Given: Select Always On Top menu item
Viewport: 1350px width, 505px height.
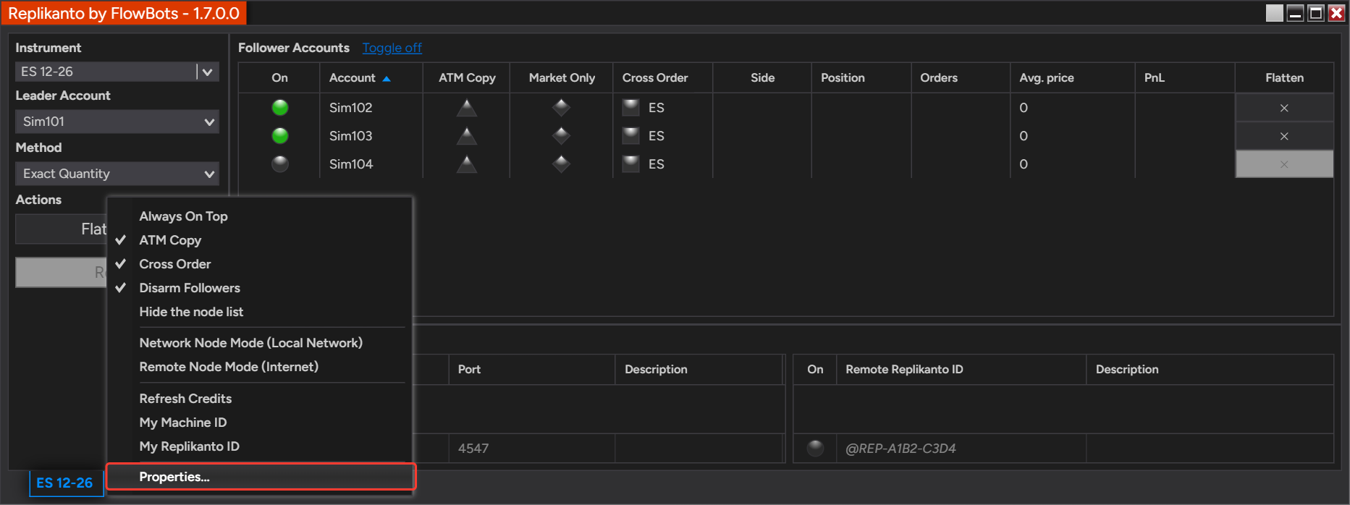Looking at the screenshot, I should pos(259,216).
